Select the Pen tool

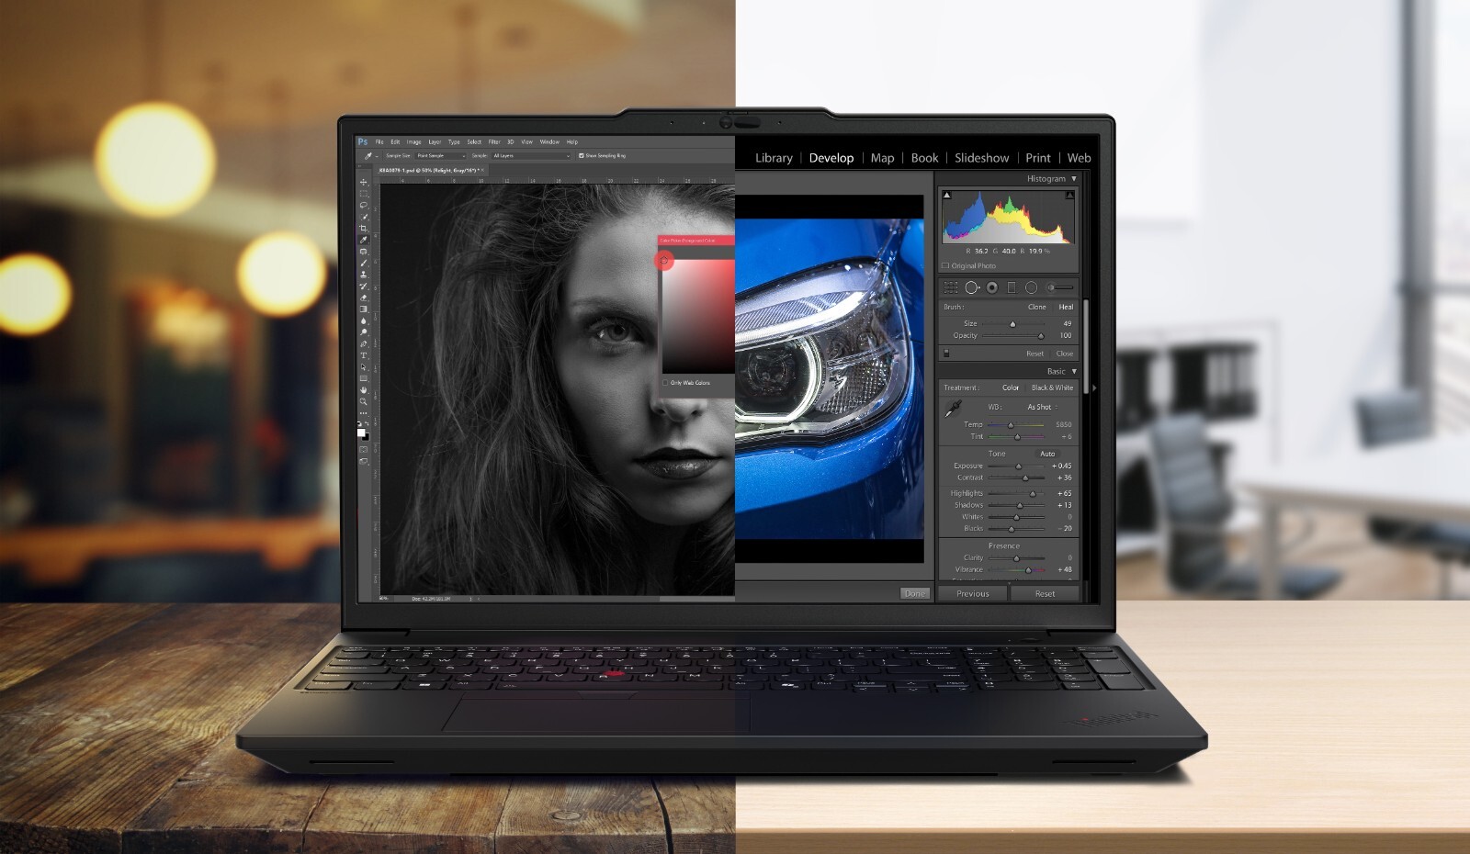[364, 343]
